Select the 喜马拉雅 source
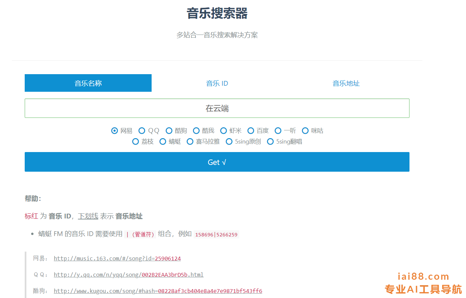This screenshot has height=298, width=466. pos(190,142)
